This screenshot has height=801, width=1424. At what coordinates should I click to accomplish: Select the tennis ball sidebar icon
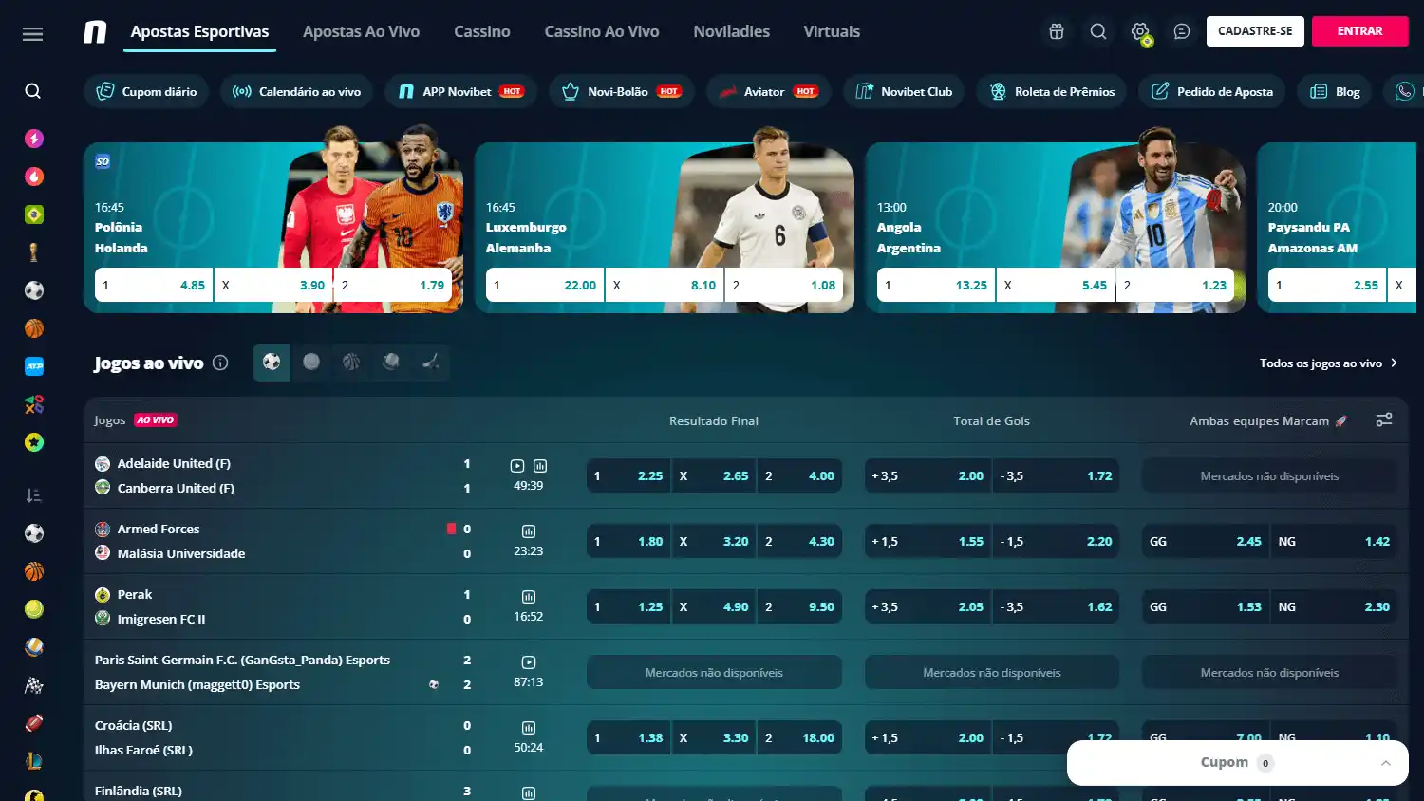coord(34,609)
